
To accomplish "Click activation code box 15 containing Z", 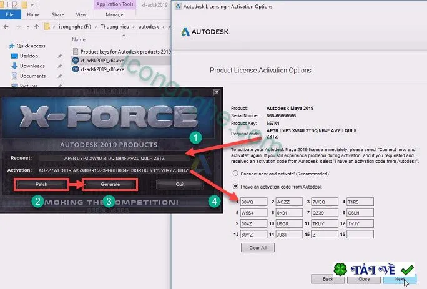I will tap(325, 234).
